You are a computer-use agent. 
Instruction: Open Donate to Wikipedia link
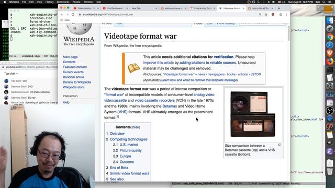click(77, 82)
